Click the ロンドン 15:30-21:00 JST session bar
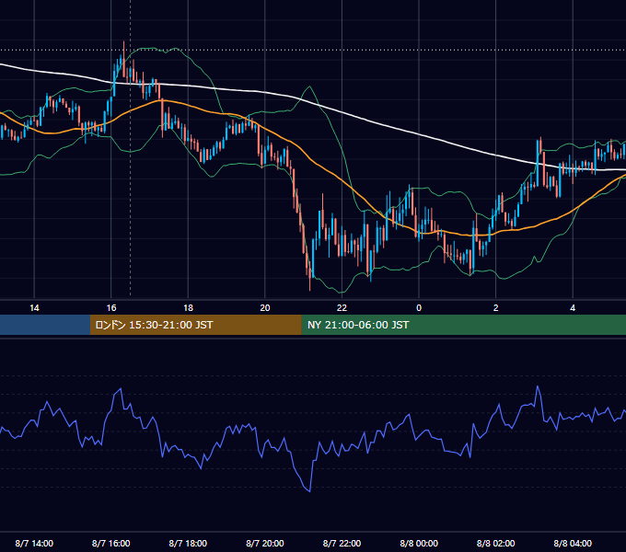 [195, 325]
